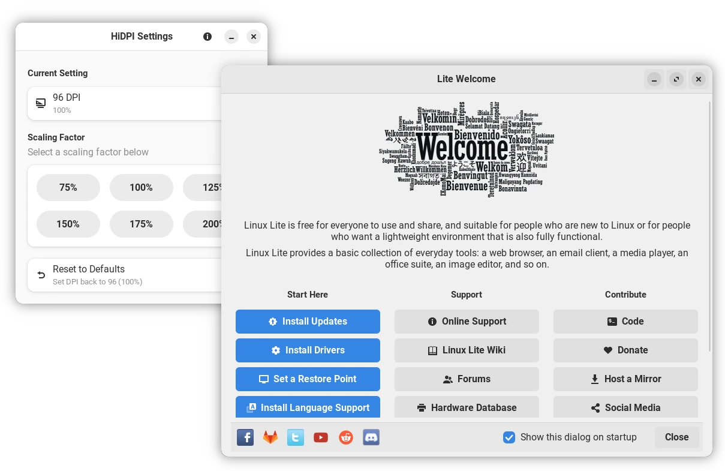Select the 75% scaling factor
725x471 pixels.
68,188
